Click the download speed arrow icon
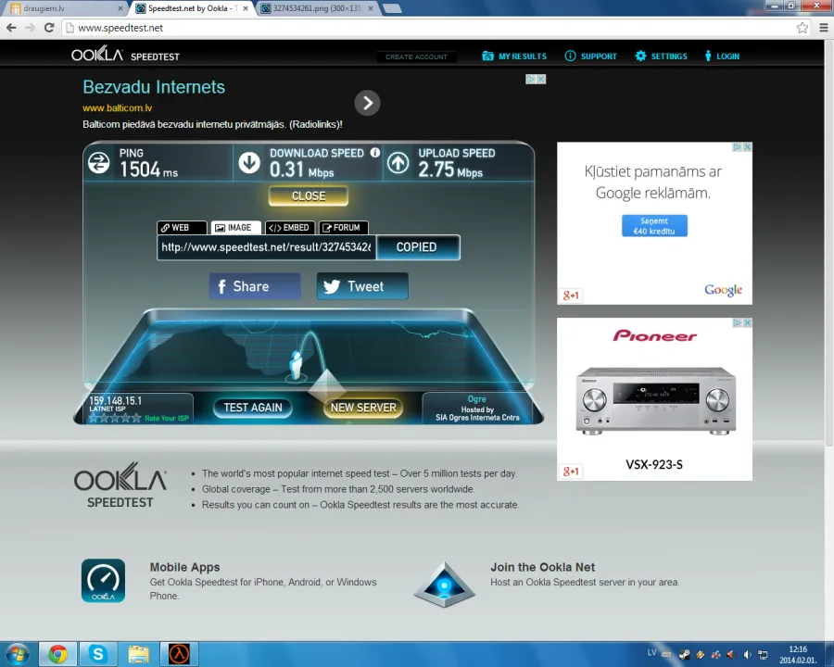This screenshot has width=834, height=667. click(x=249, y=163)
